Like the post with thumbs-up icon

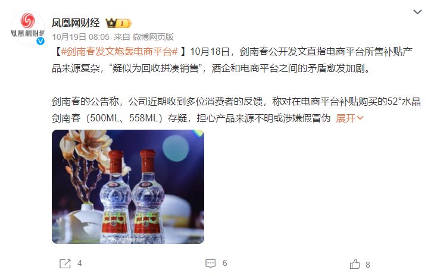tap(355, 264)
